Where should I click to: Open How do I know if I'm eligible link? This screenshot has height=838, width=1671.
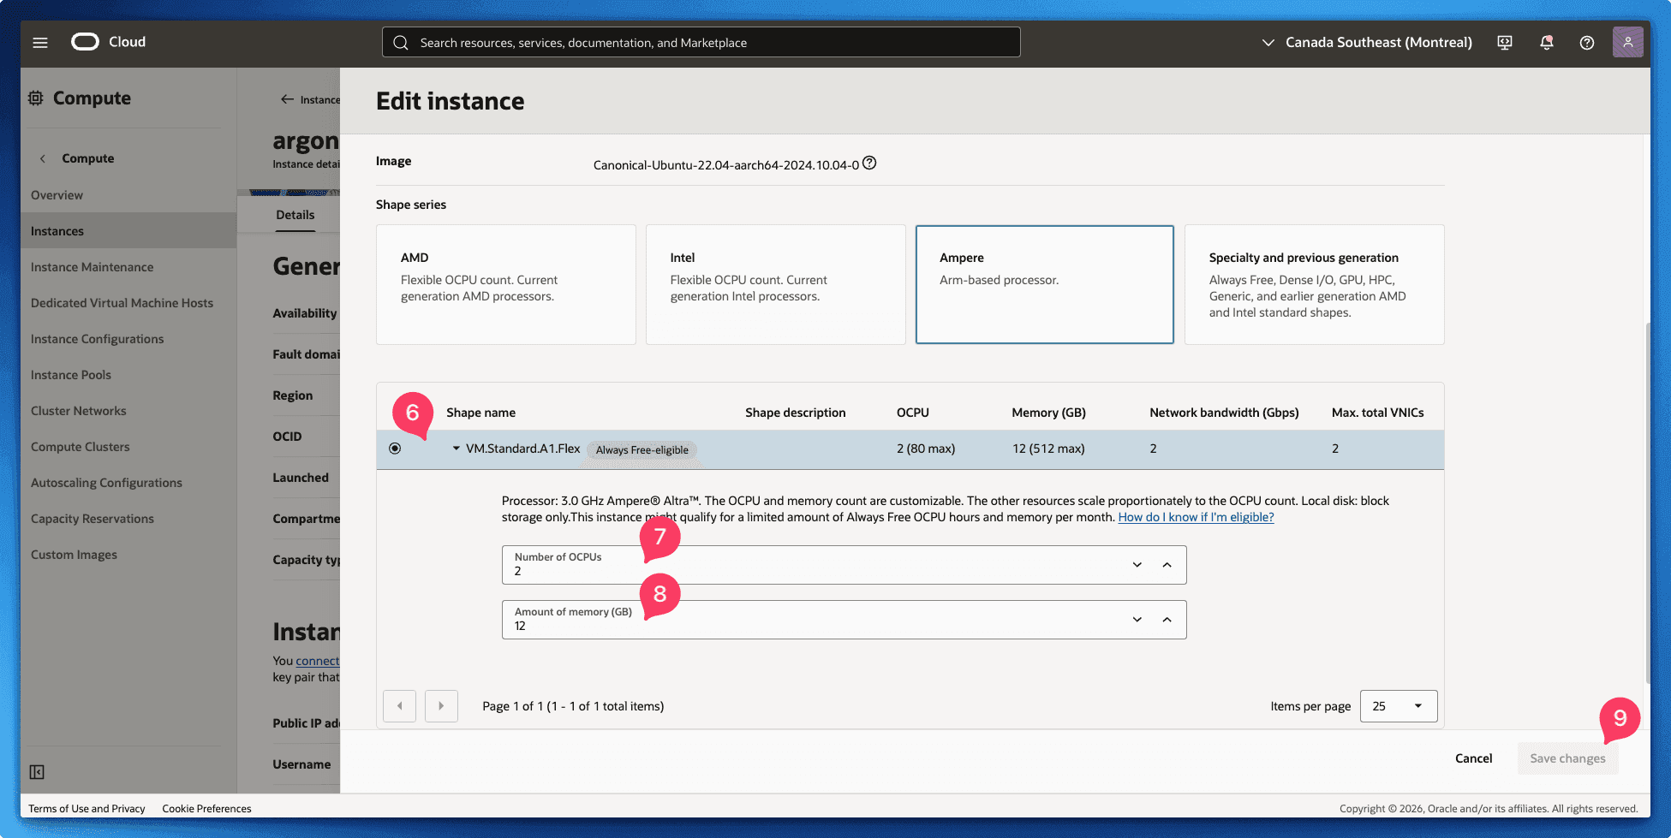click(1196, 517)
